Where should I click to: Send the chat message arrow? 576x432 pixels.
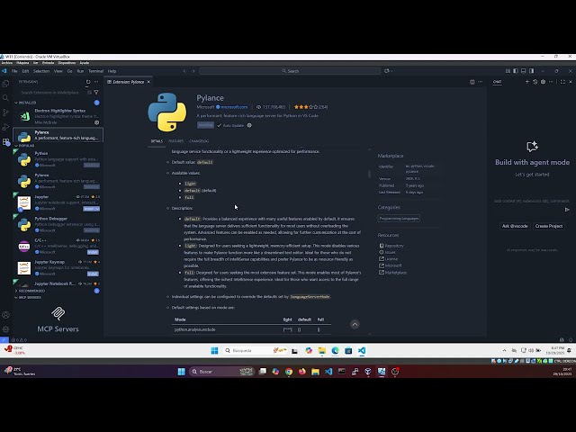click(x=567, y=210)
